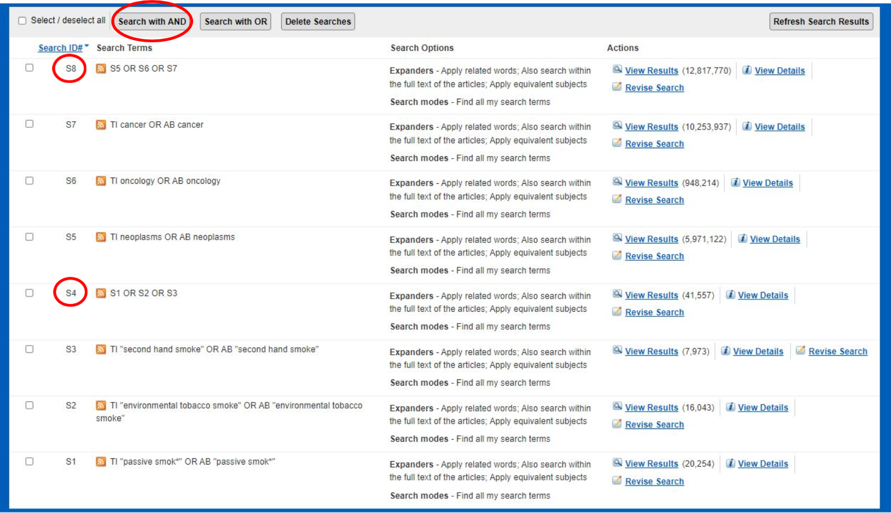Viewport: 891px width, 513px height.
Task: Open View Details for search S4
Action: (x=763, y=295)
